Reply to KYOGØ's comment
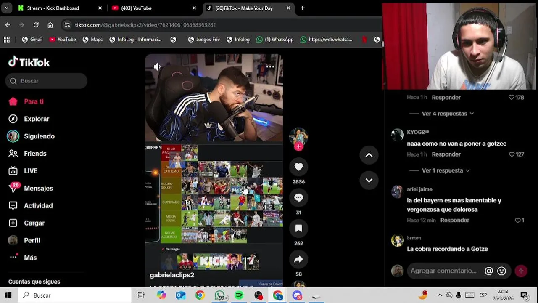This screenshot has height=303, width=538. (x=446, y=154)
